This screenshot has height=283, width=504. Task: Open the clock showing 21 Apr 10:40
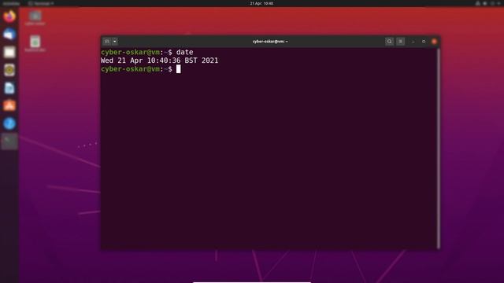tap(261, 3)
